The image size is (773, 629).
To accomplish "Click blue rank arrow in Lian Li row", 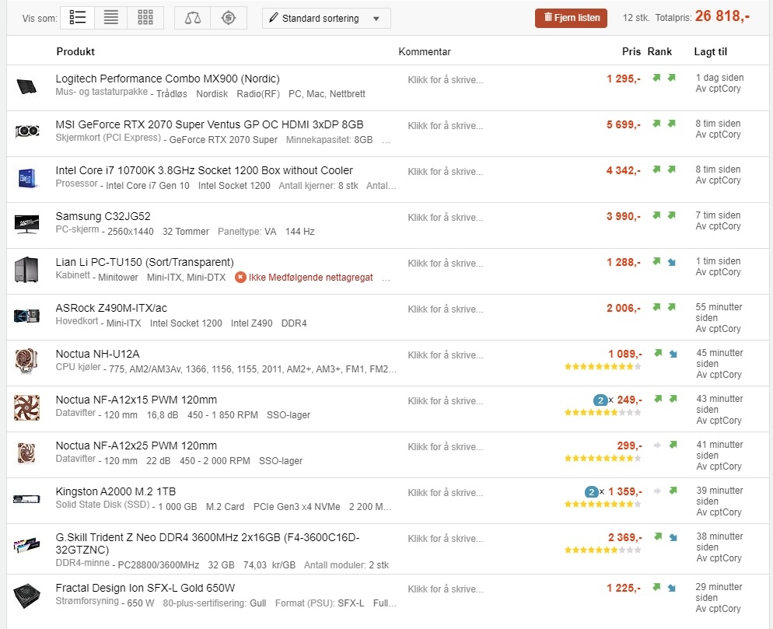I will (671, 262).
